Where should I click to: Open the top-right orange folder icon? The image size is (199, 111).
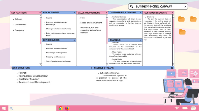193,19
